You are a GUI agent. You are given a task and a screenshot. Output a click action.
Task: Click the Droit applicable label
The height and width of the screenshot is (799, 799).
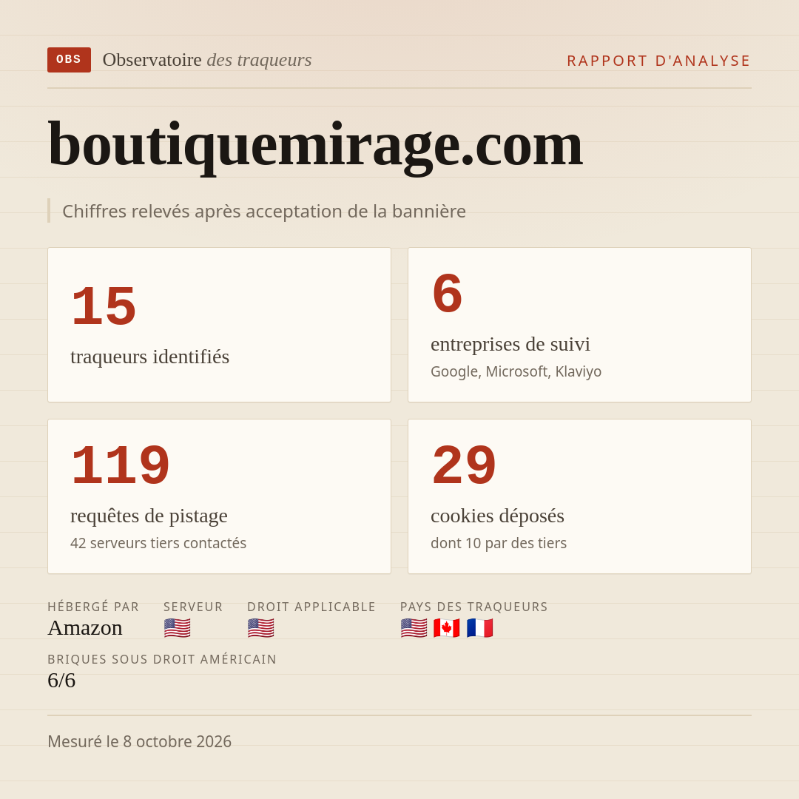[x=311, y=607]
